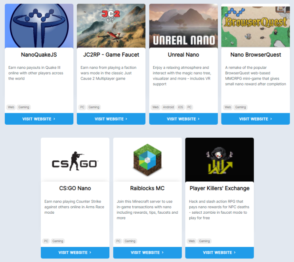Select the Unreal Nano card title
Screen dimensions: 294x262
183,55
